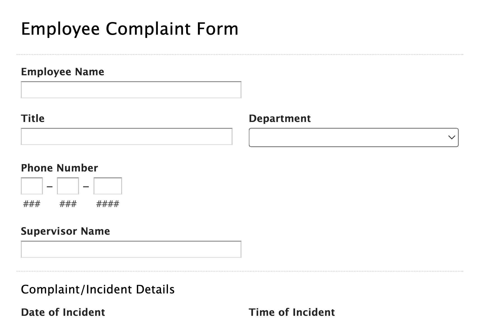
Task: Click the Department label text
Action: 280,119
